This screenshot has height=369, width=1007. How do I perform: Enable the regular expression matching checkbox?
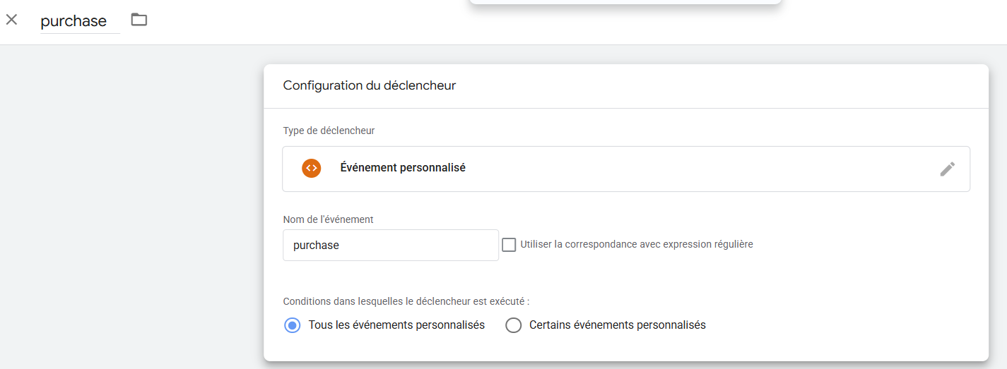pos(509,245)
